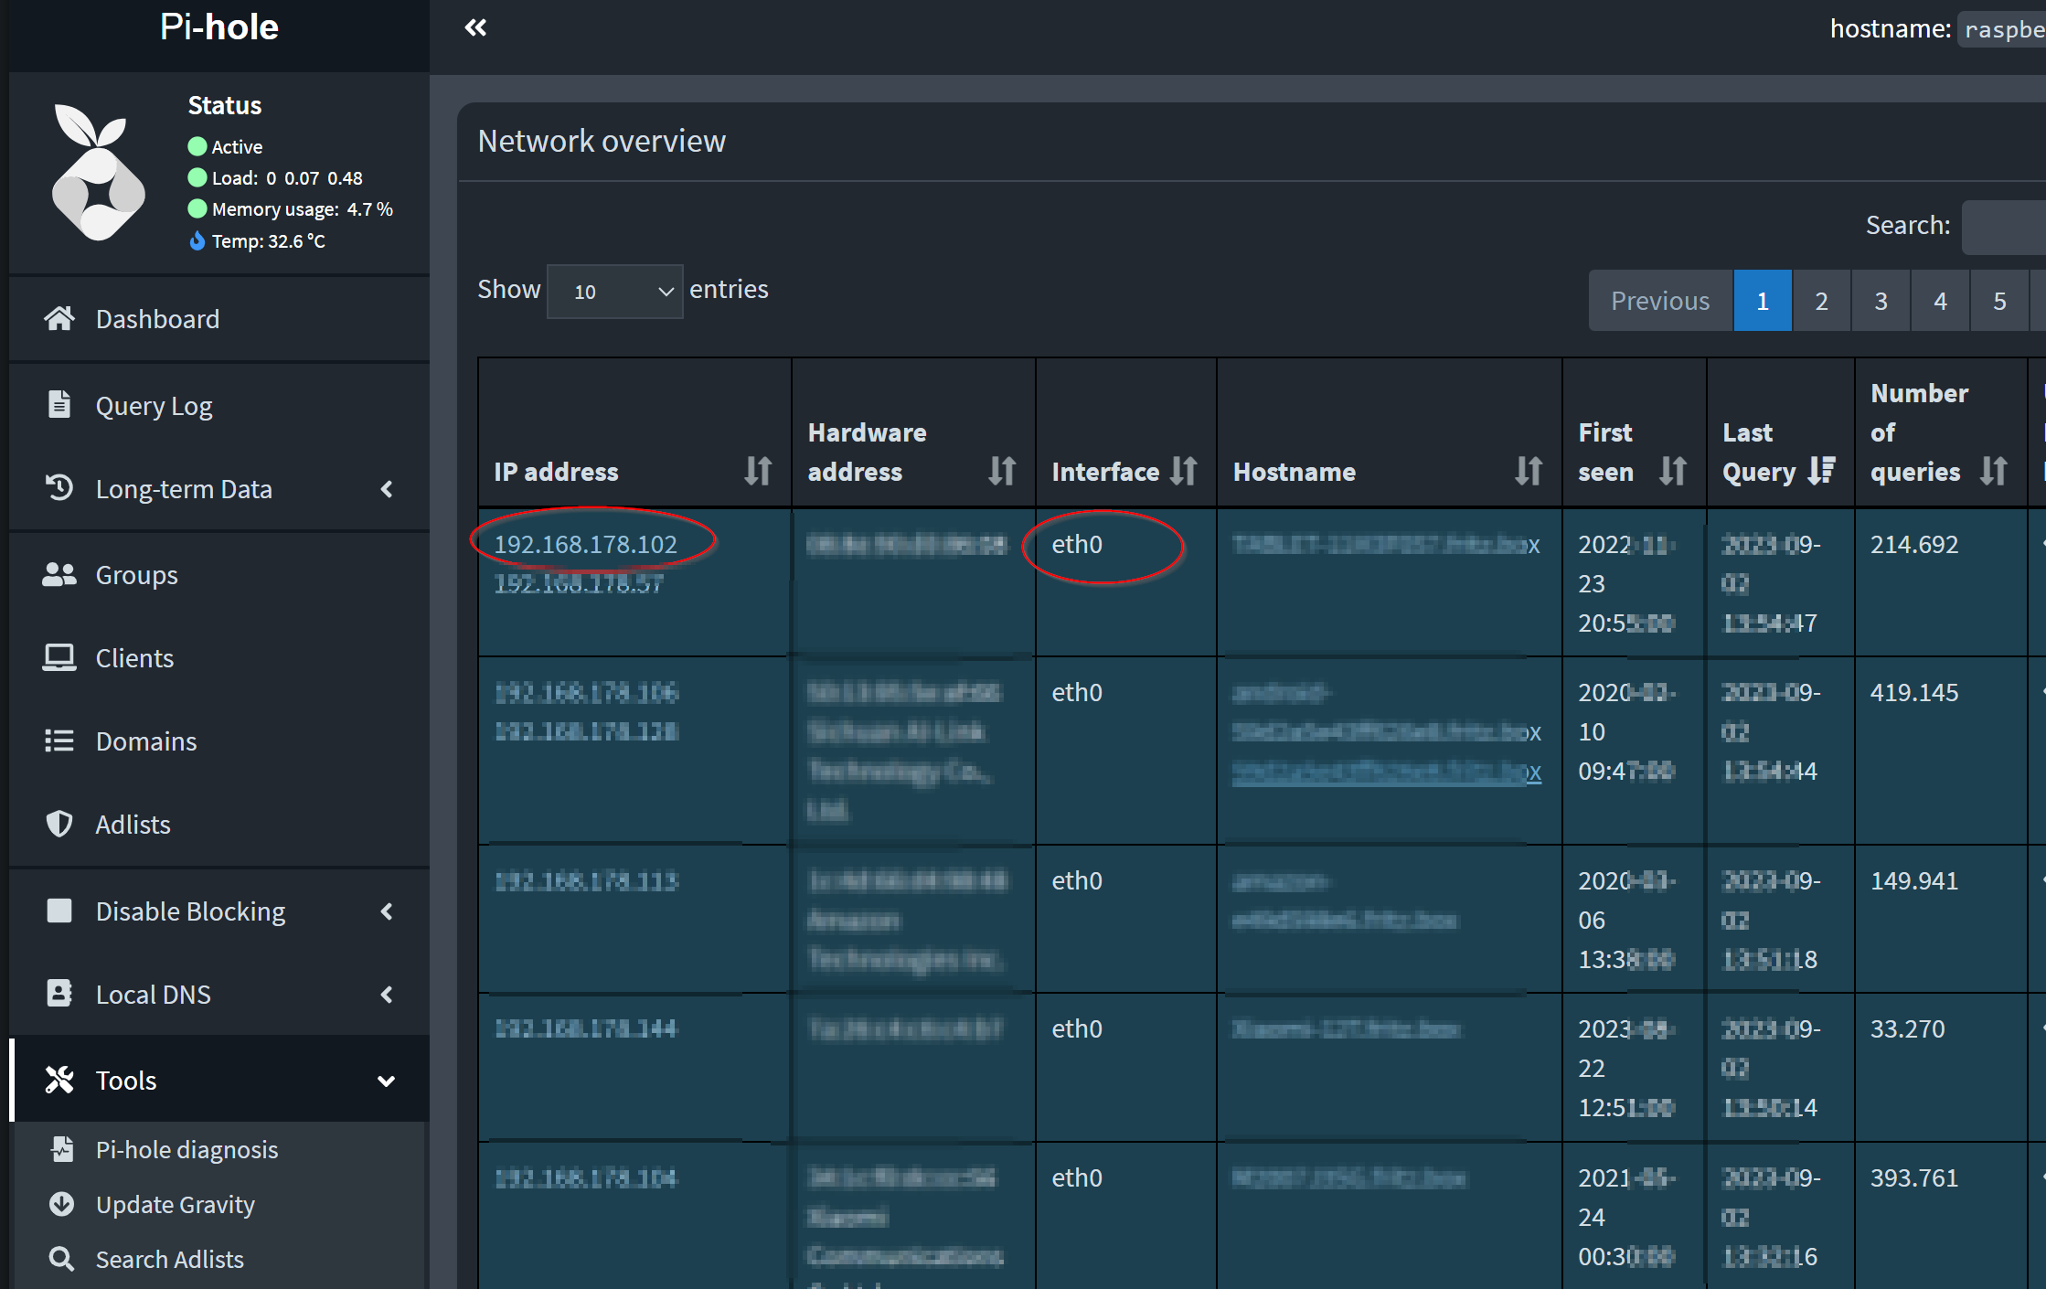Click the Active status indicator
The height and width of the screenshot is (1289, 2046).
pyautogui.click(x=225, y=146)
